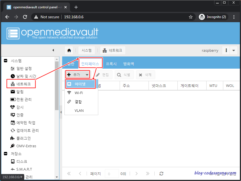Image resolution: width=241 pixels, height=181 pixels.
Task: Click the sidebar vertical scrollbar thumb
Action: pos(57,86)
